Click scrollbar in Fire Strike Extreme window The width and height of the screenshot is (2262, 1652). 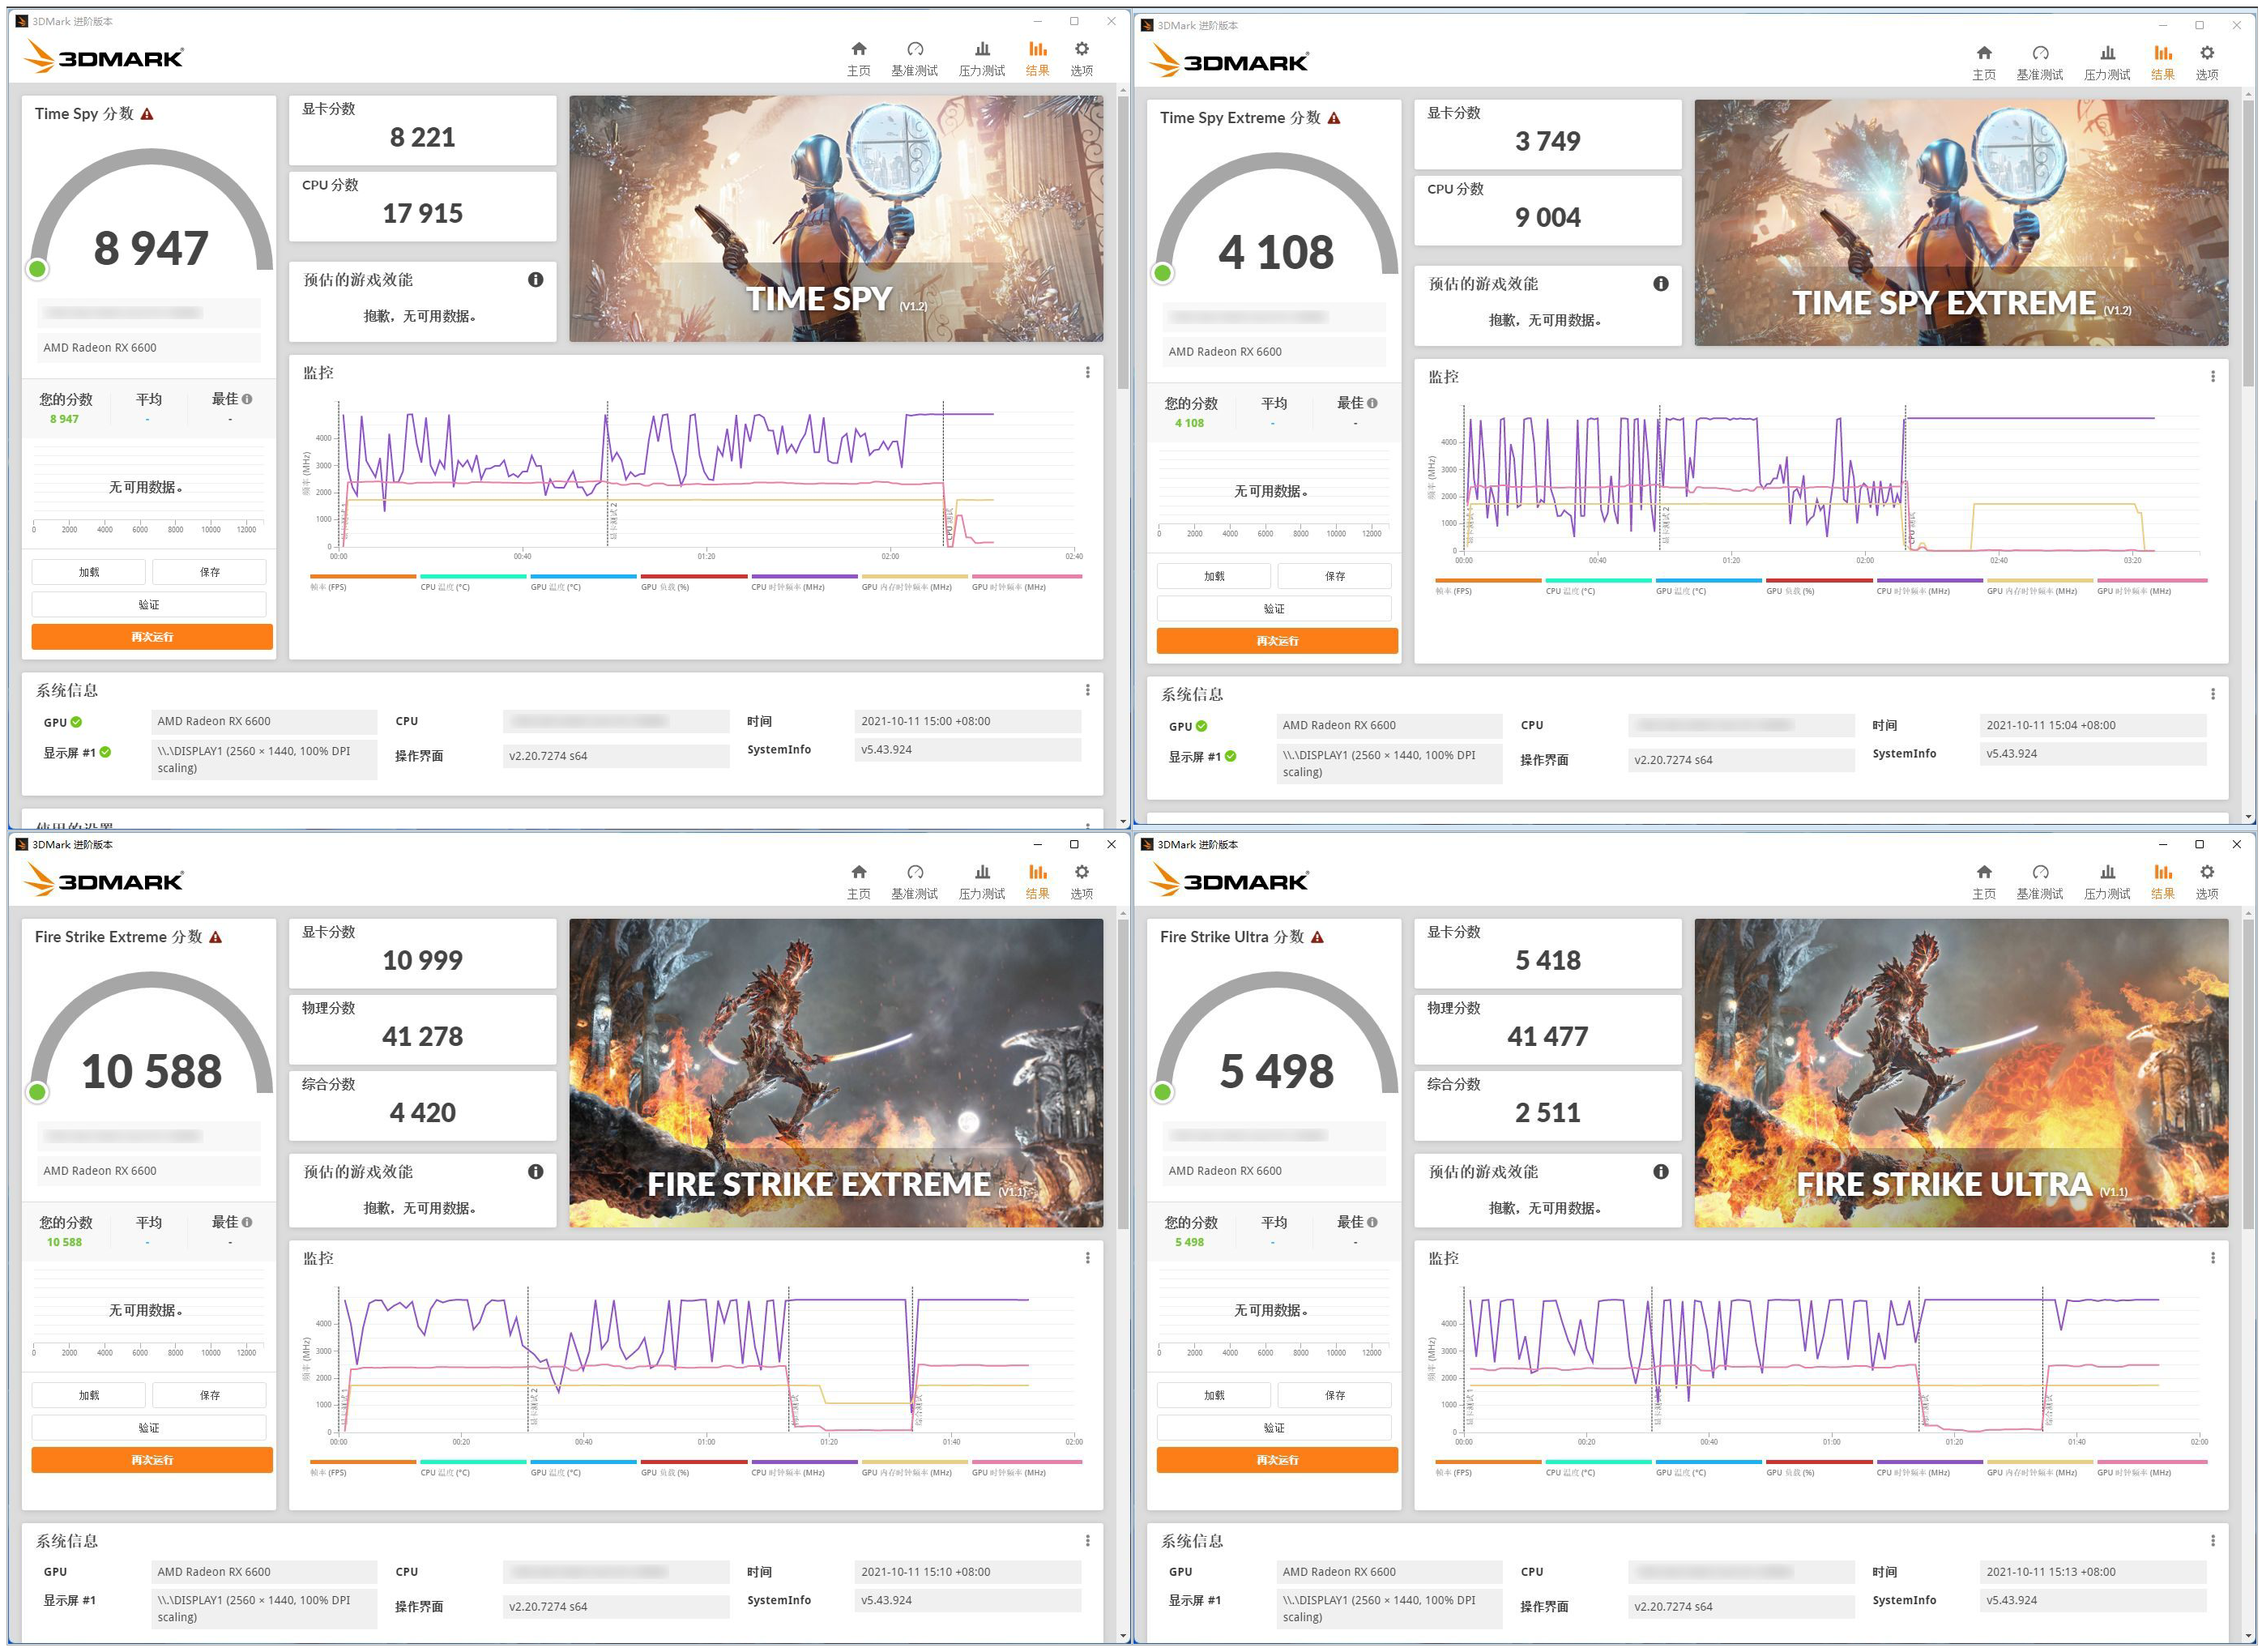(x=1123, y=1076)
